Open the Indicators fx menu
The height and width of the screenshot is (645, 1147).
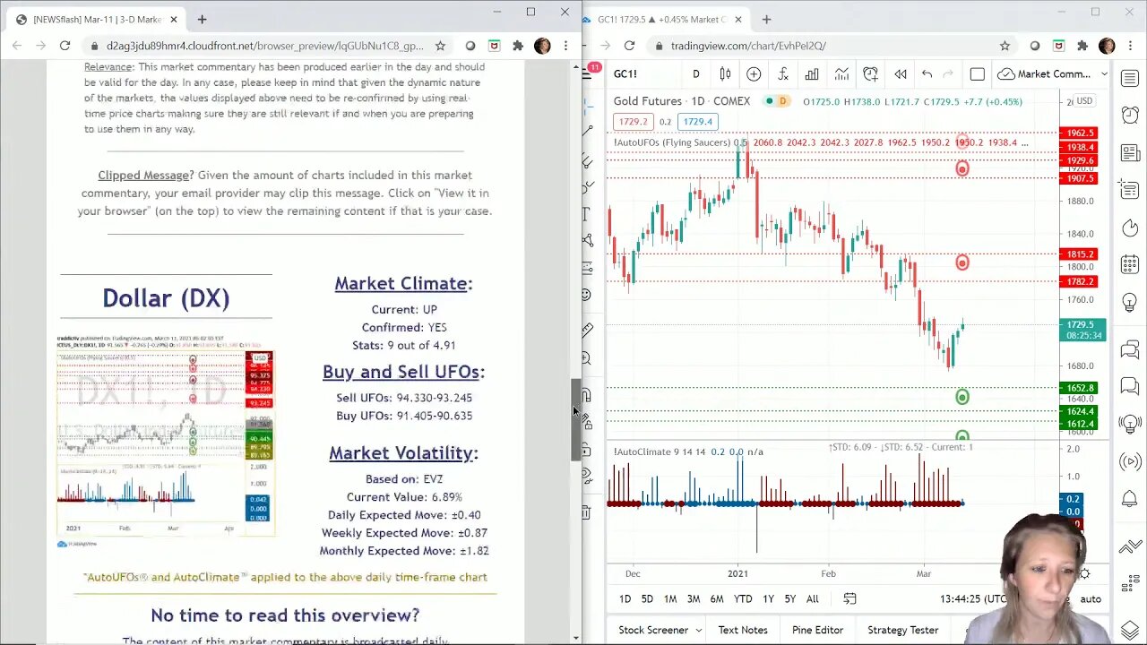pos(782,74)
